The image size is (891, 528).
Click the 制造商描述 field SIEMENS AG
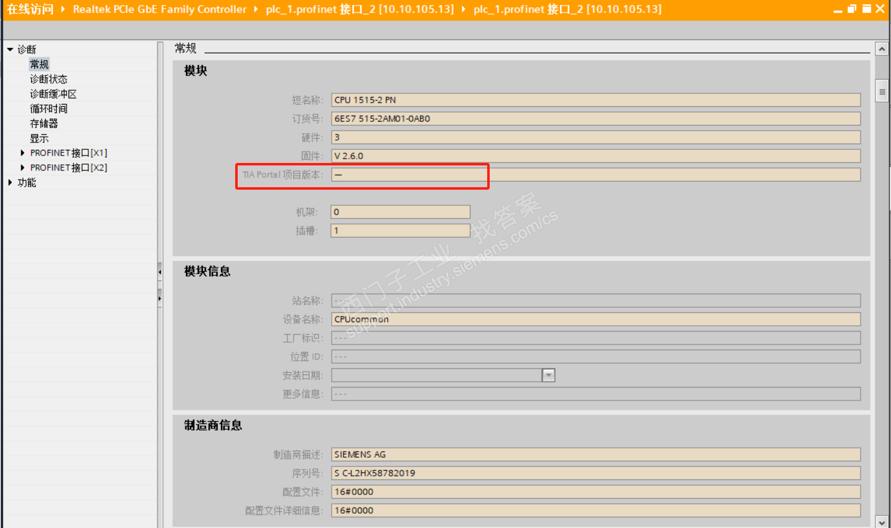(596, 455)
